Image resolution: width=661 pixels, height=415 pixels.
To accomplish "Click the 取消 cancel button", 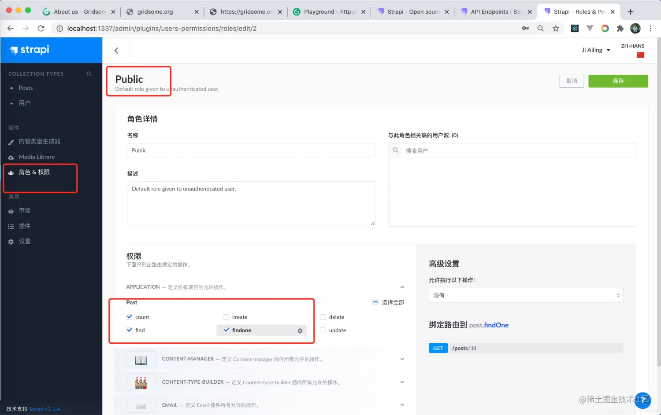I will pos(572,81).
